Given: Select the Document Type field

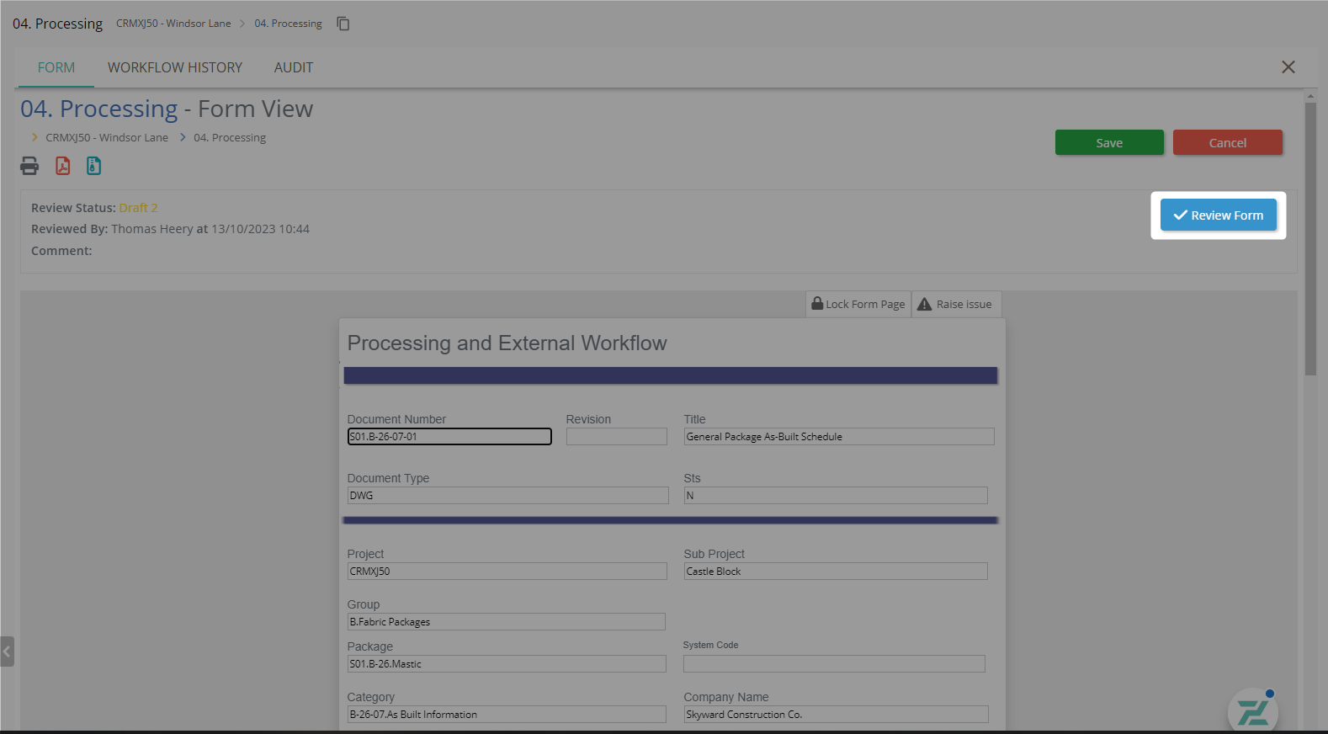Looking at the screenshot, I should (508, 496).
